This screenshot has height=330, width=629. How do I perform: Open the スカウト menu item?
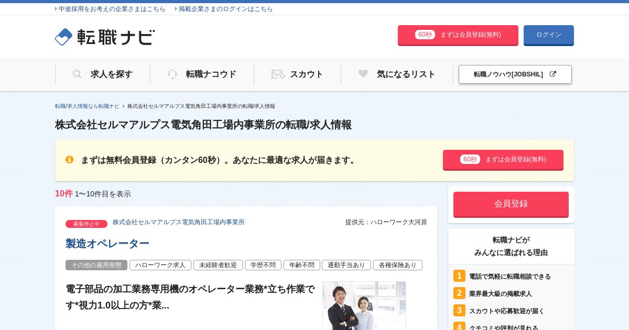[298, 74]
